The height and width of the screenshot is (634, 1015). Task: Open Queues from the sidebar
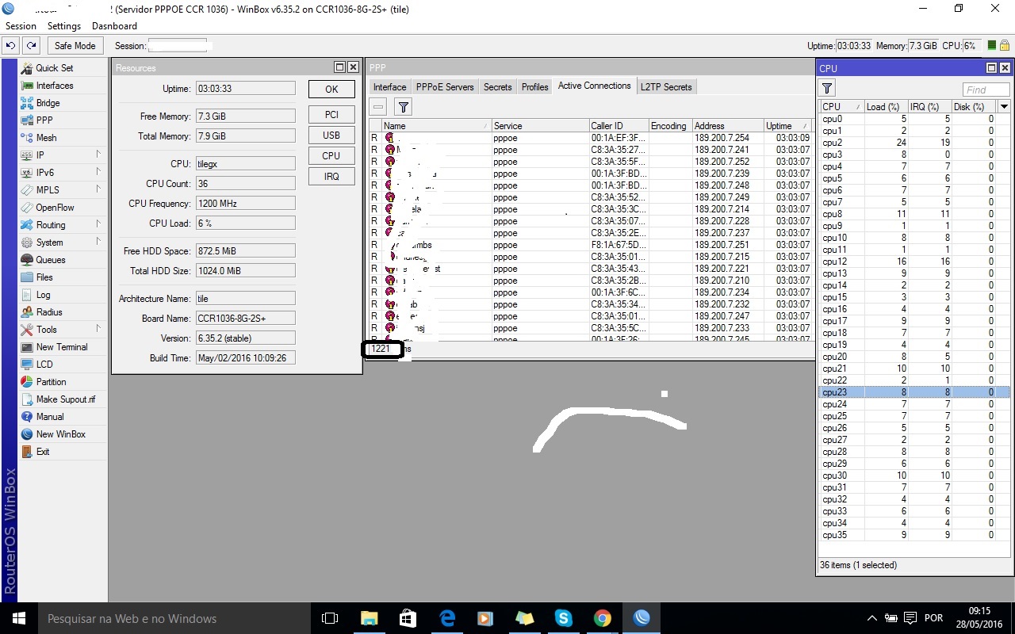tap(50, 260)
